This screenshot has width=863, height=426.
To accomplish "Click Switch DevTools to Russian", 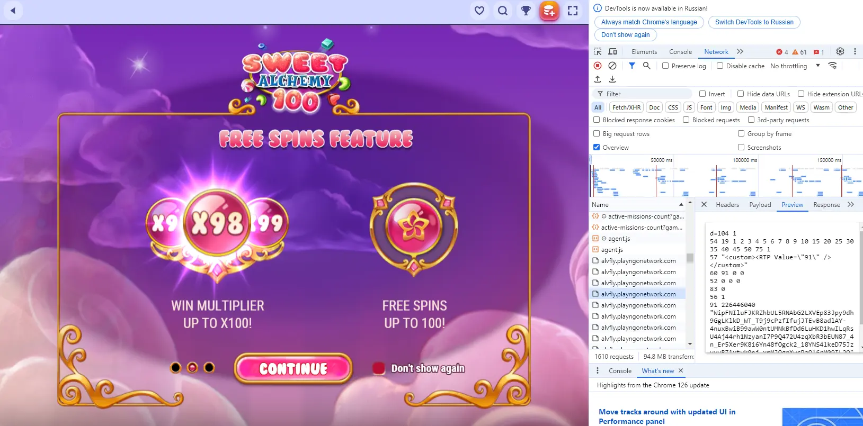I will 754,22.
